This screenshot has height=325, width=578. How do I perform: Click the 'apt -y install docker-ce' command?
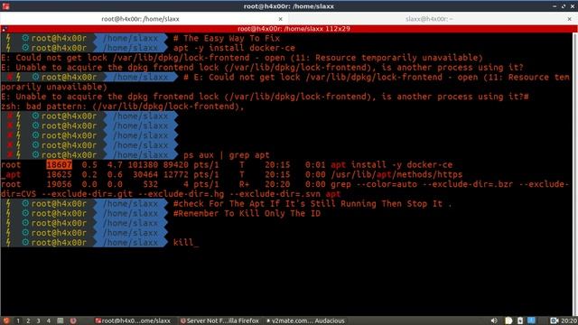(x=234, y=48)
